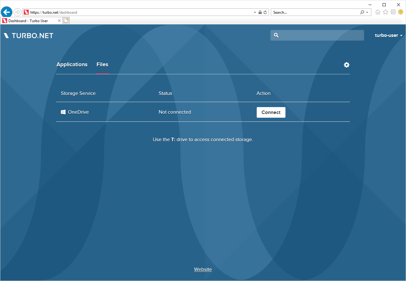This screenshot has width=406, height=281.
Task: Click the Internet Explorer Tools gear icon
Action: click(393, 12)
